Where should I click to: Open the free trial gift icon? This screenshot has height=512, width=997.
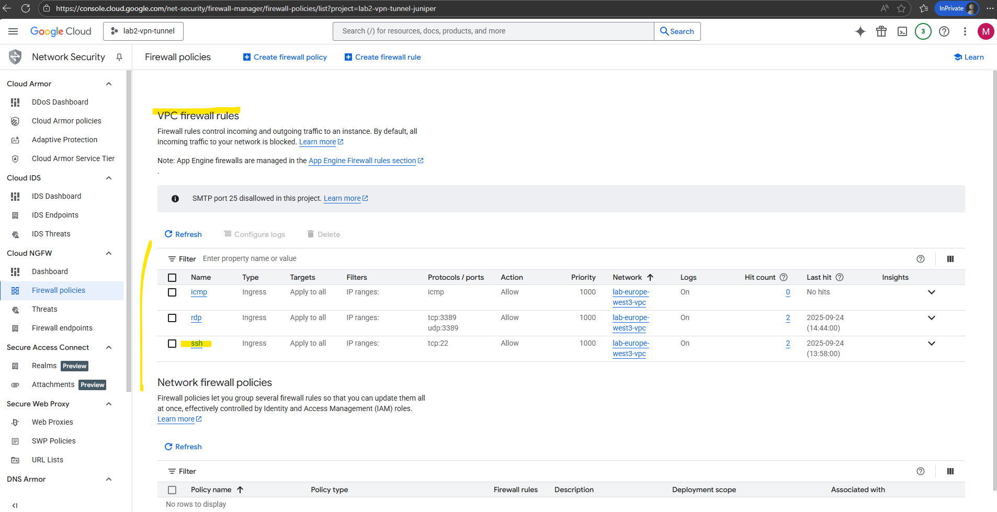pos(881,31)
